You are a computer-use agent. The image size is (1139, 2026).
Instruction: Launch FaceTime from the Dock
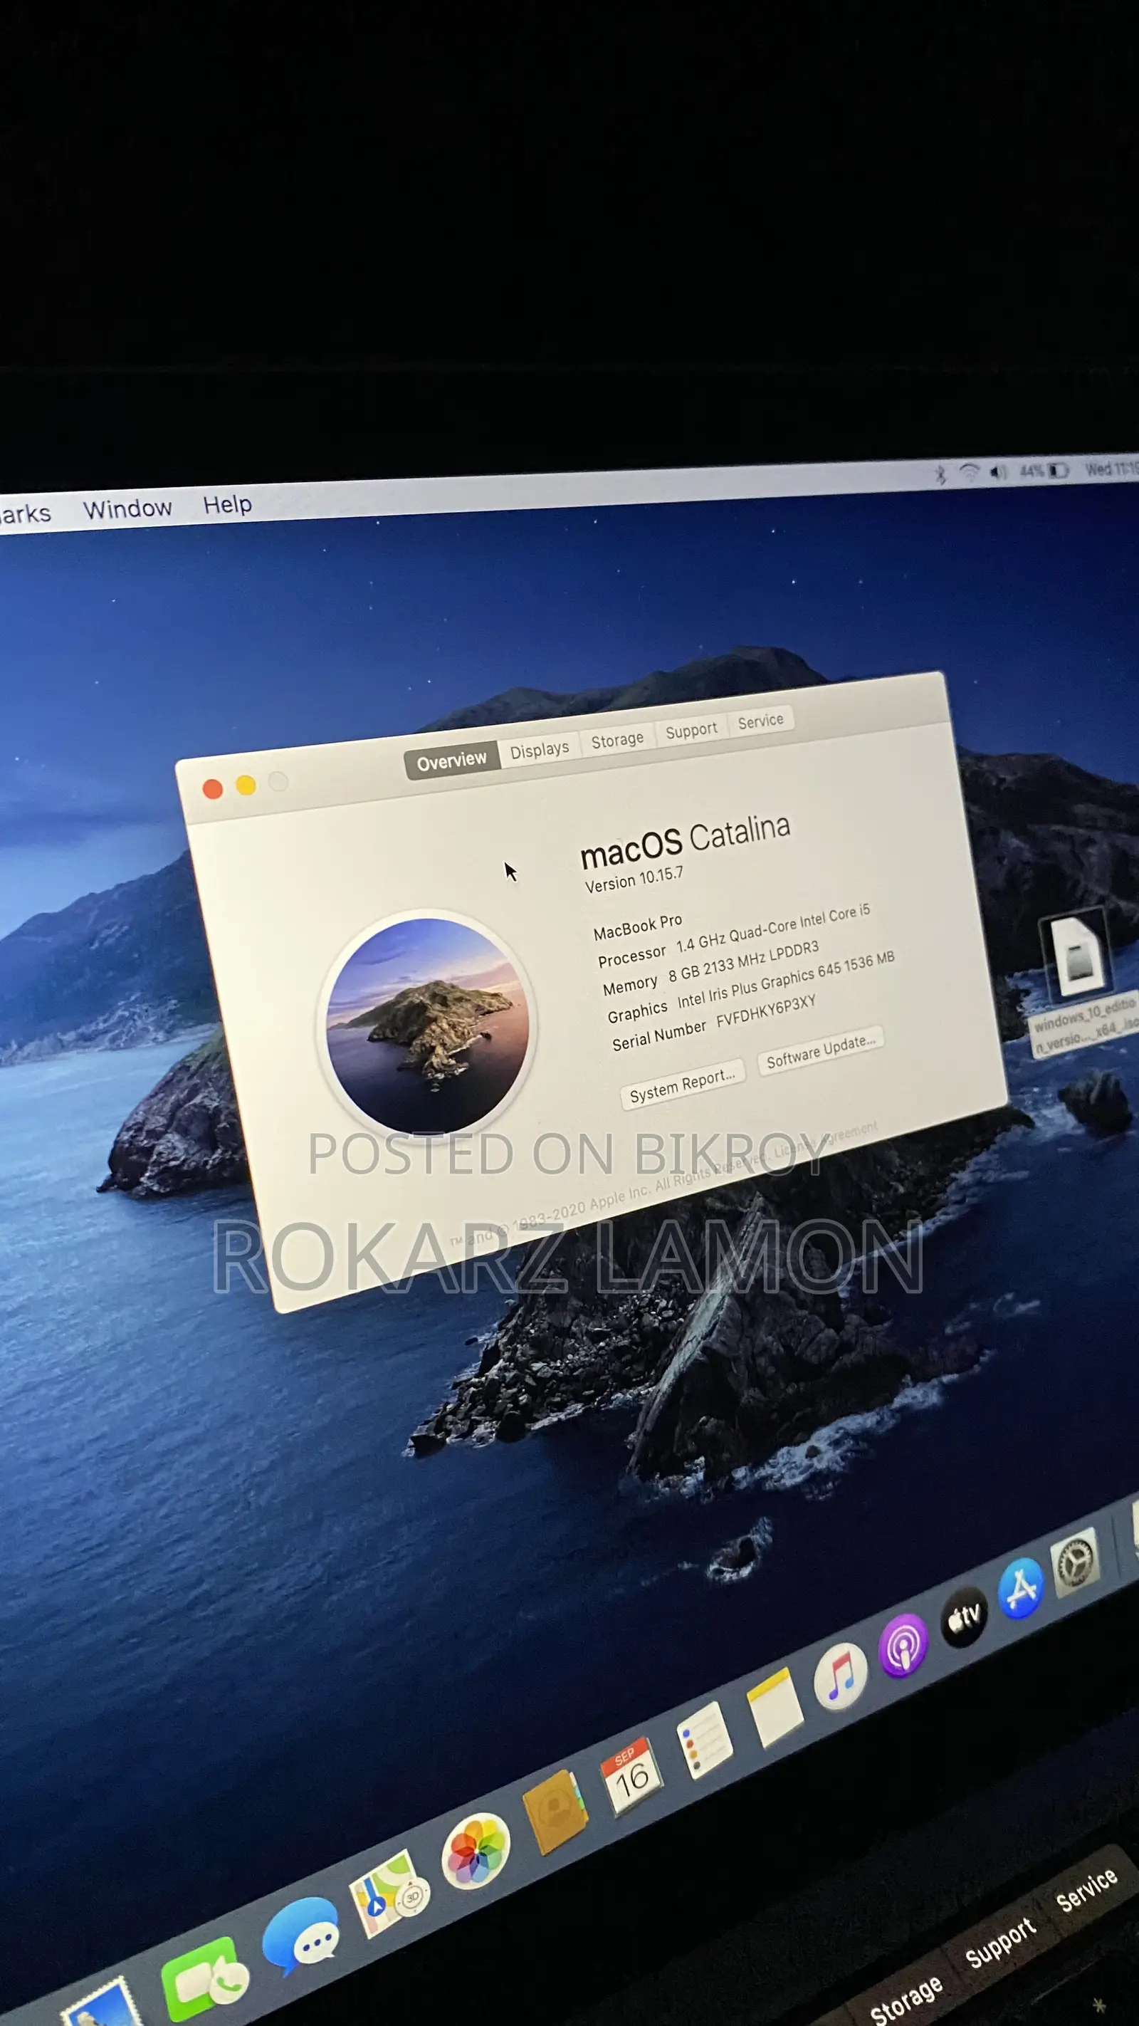point(204,1981)
